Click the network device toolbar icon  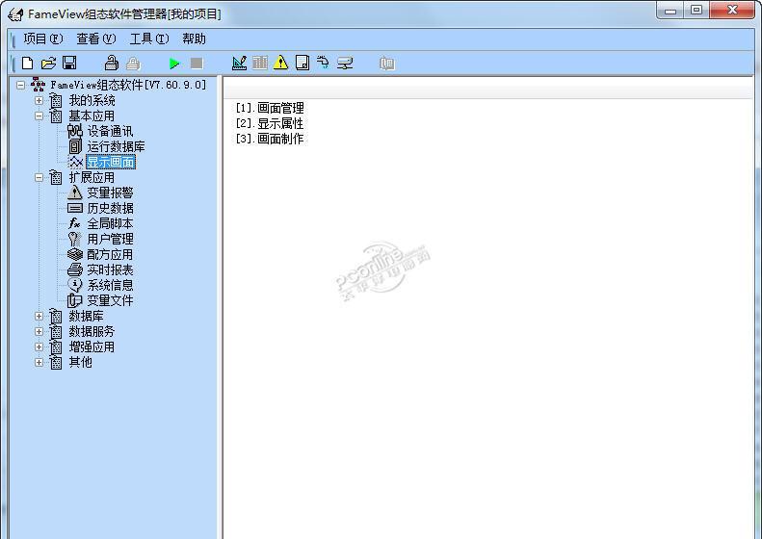345,64
